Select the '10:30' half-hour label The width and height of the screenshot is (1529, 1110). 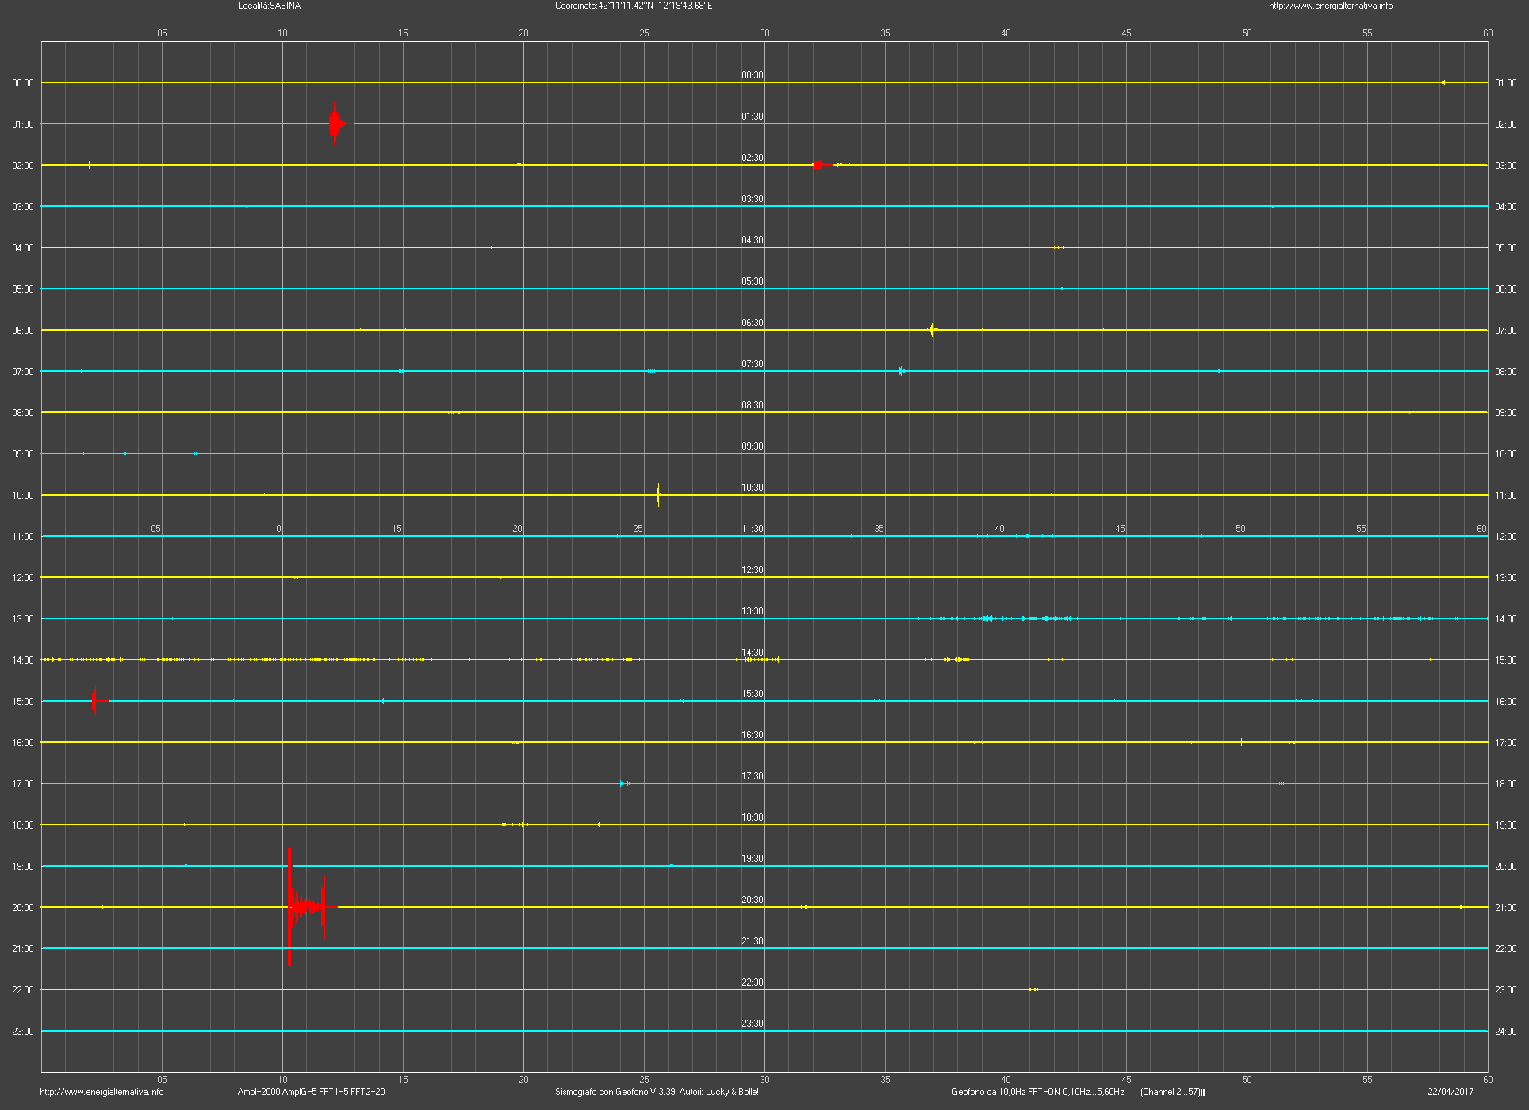(753, 488)
